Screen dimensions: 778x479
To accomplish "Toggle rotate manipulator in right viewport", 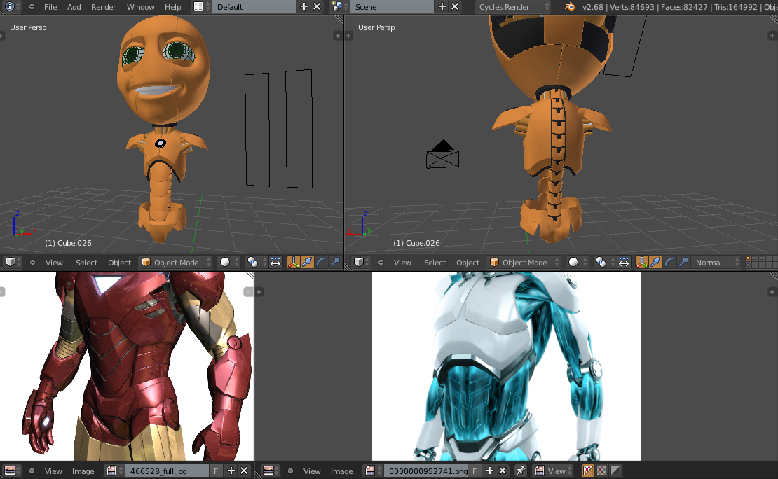I will (x=669, y=263).
